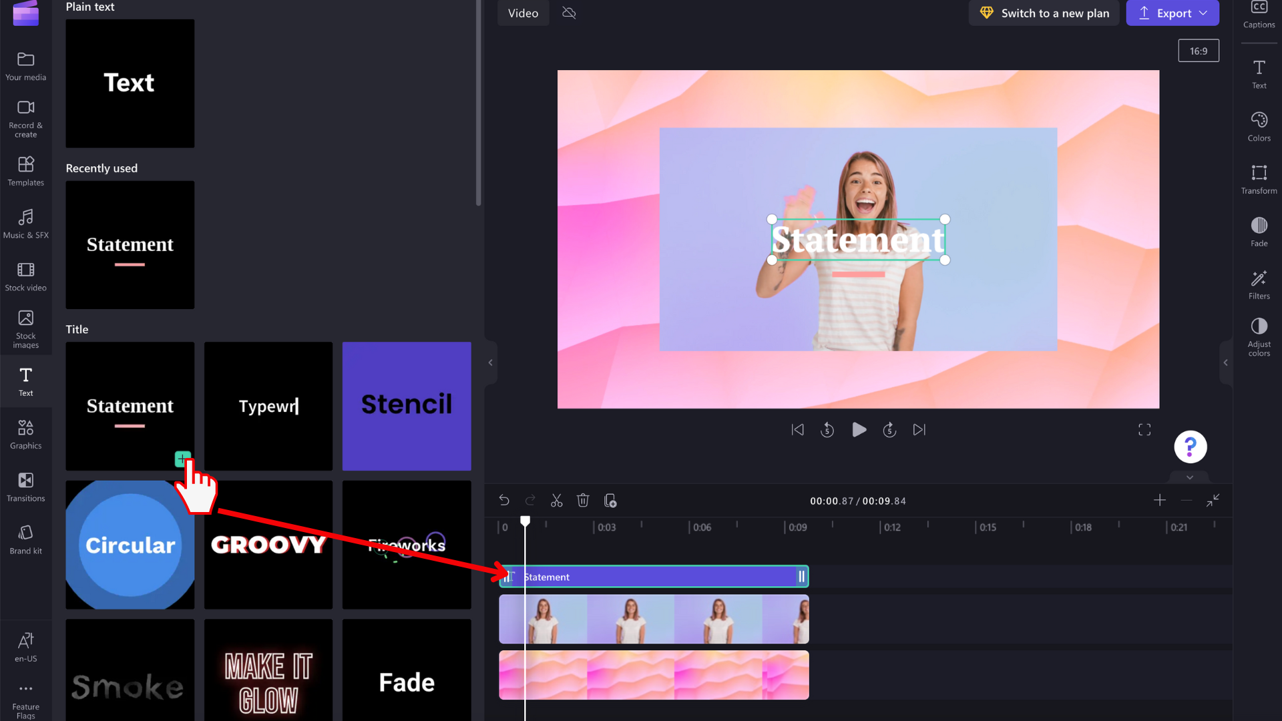Toggle the Colors panel on right sidebar

[x=1259, y=128]
